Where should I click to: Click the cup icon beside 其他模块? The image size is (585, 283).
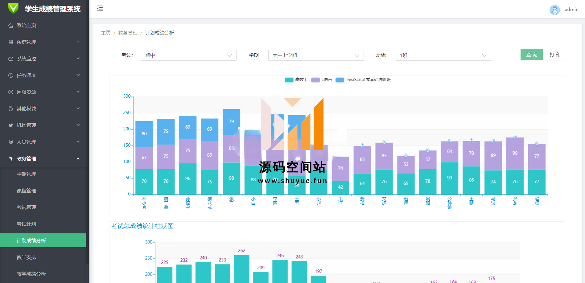[11, 109]
